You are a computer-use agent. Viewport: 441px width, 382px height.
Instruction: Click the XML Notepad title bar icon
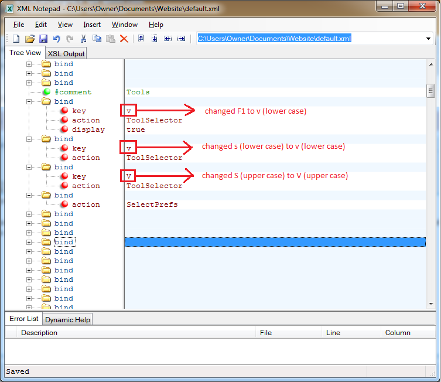tap(10, 9)
